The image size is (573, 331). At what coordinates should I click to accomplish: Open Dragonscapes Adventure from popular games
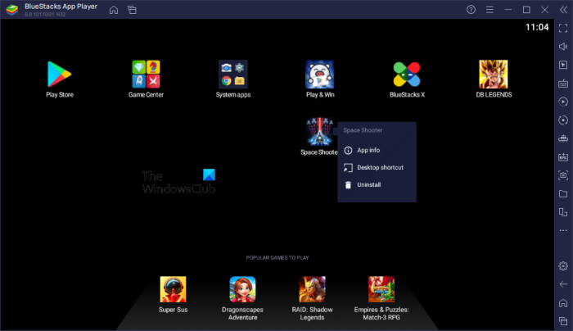click(242, 289)
